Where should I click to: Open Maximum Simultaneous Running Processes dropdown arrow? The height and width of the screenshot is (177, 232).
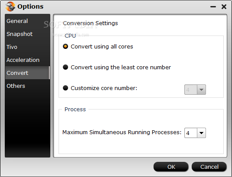point(201,133)
